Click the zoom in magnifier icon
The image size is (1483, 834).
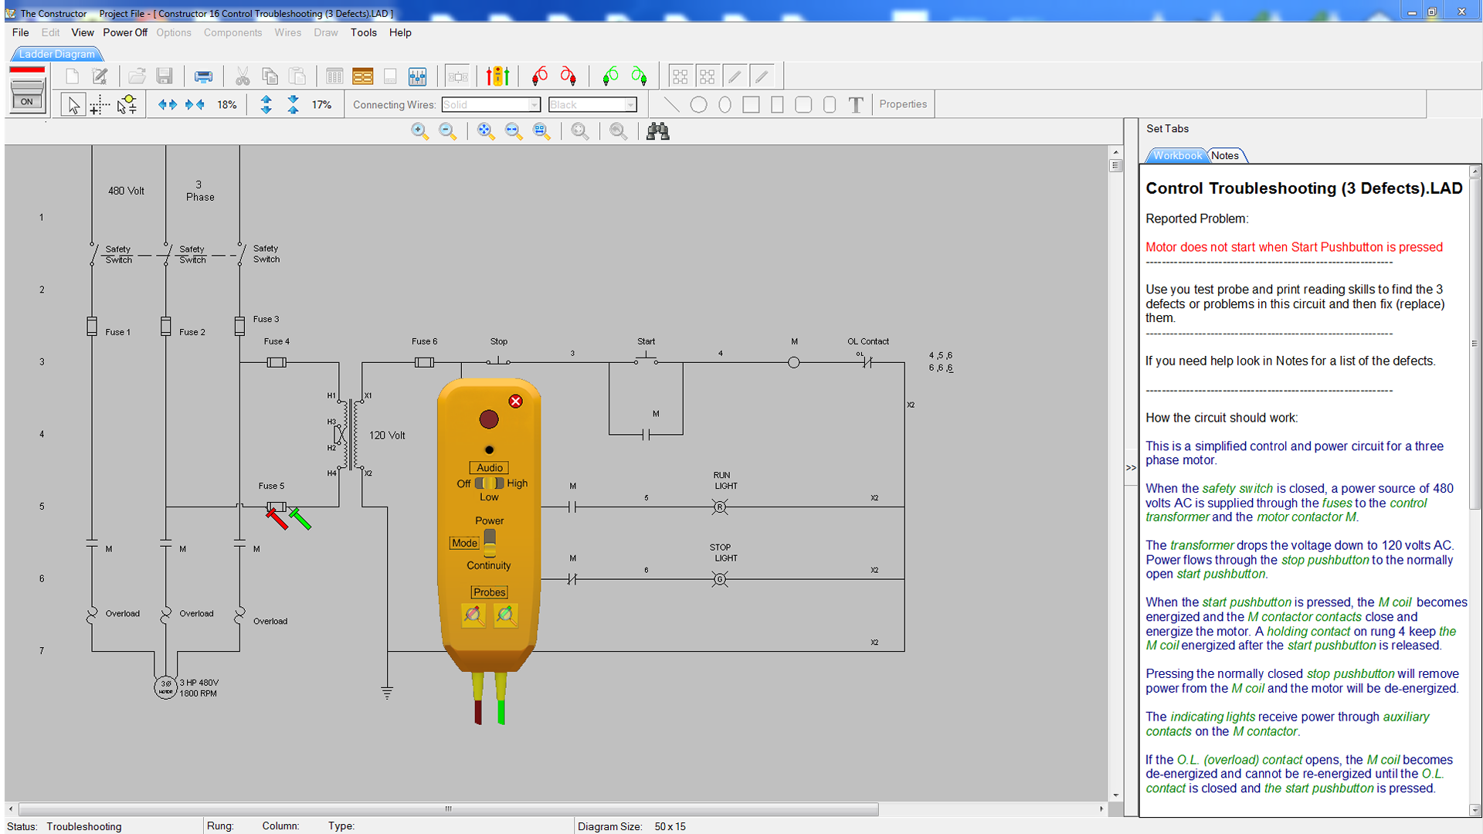(419, 131)
